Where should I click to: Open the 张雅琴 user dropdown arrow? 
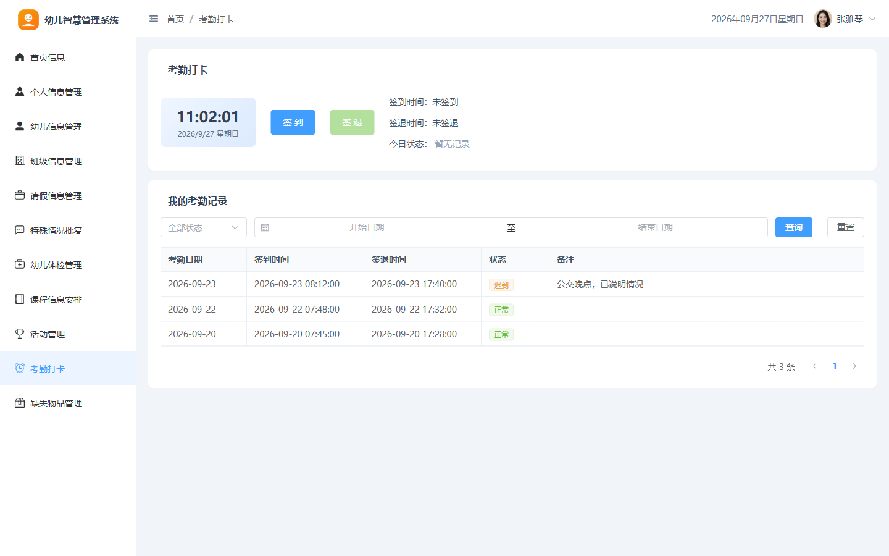[872, 19]
